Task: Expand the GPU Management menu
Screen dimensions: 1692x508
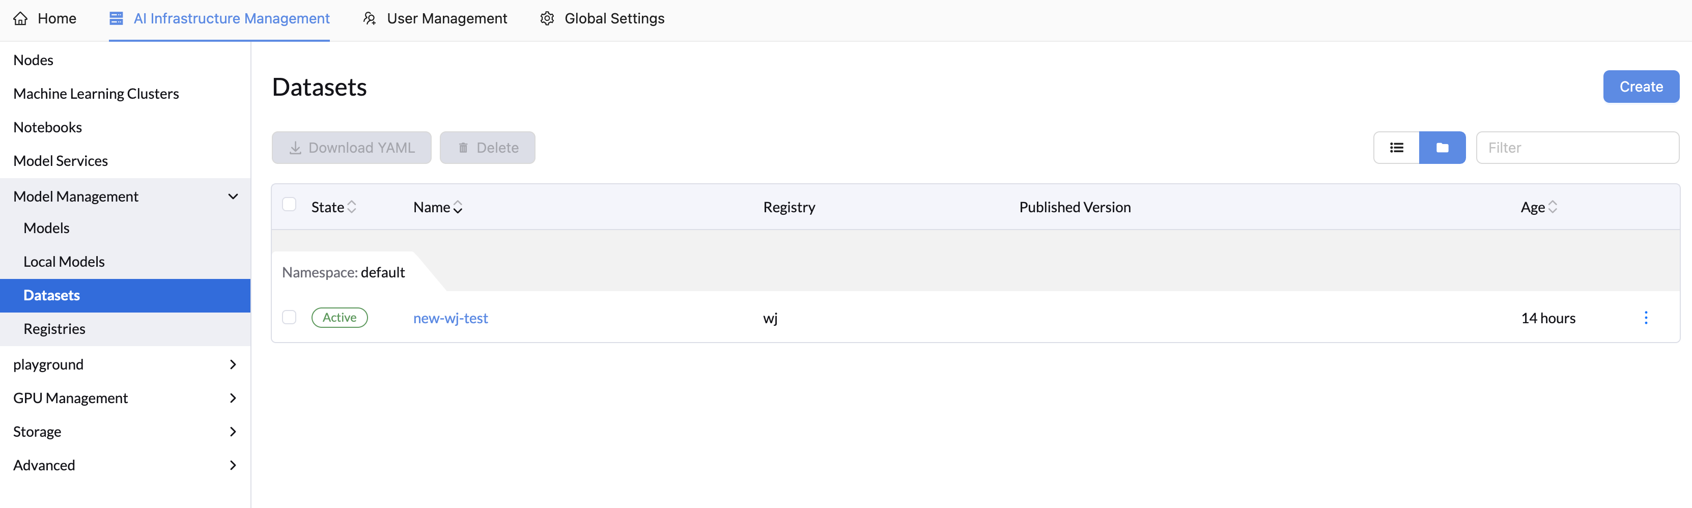Action: click(x=233, y=398)
